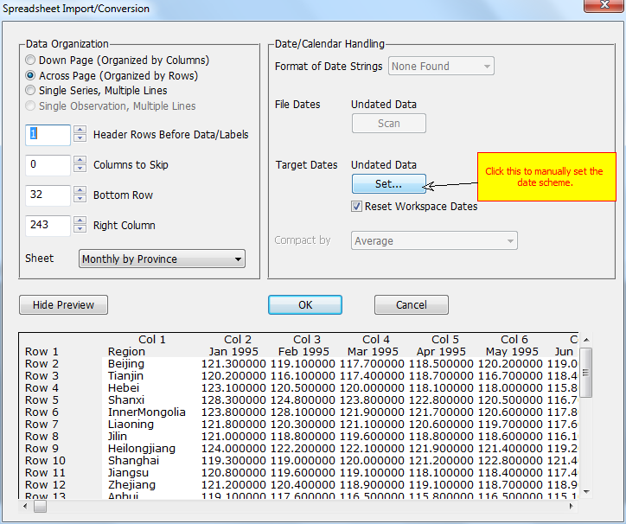Click the preview vertical scrollbar down arrow
This screenshot has width=626, height=524.
586,491
